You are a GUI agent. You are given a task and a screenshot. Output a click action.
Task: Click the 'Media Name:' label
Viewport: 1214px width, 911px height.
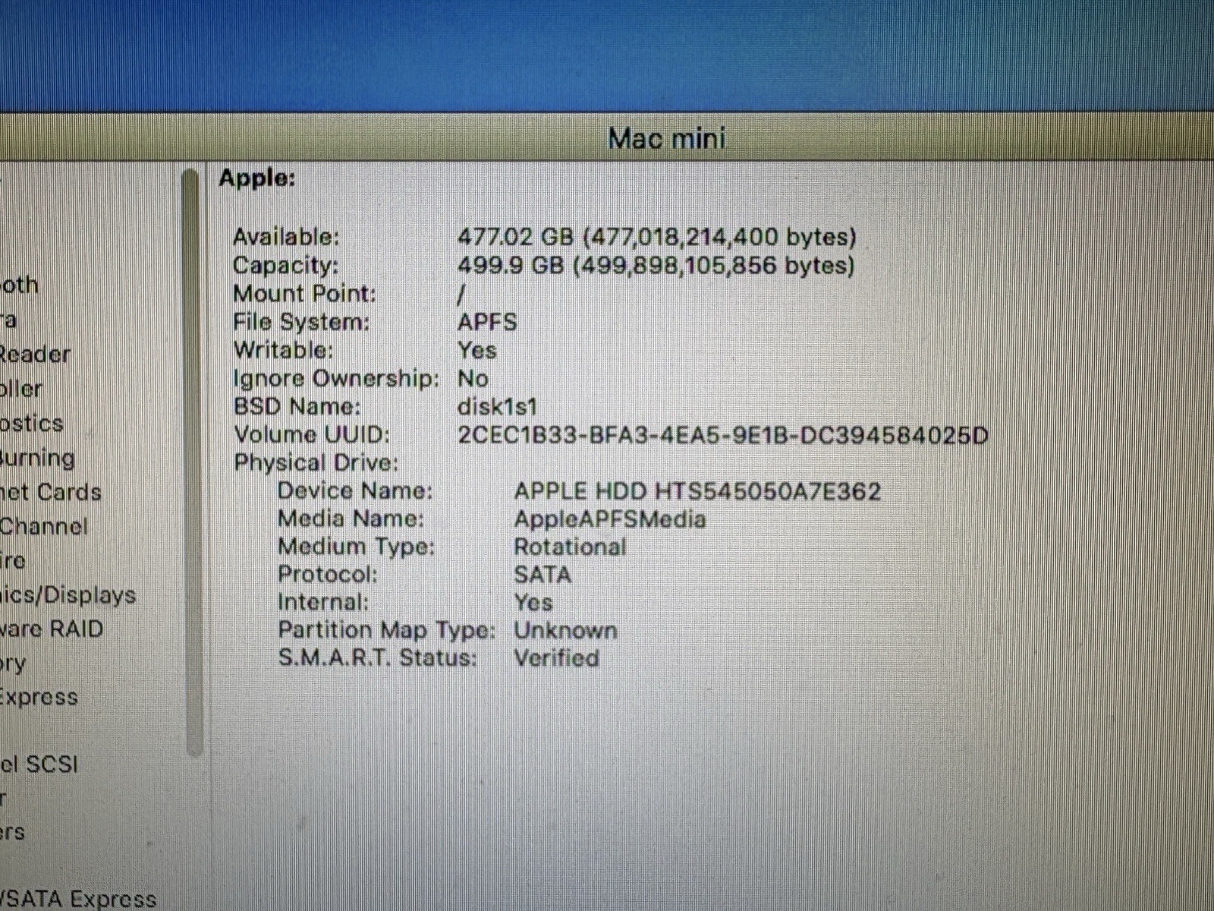(351, 519)
